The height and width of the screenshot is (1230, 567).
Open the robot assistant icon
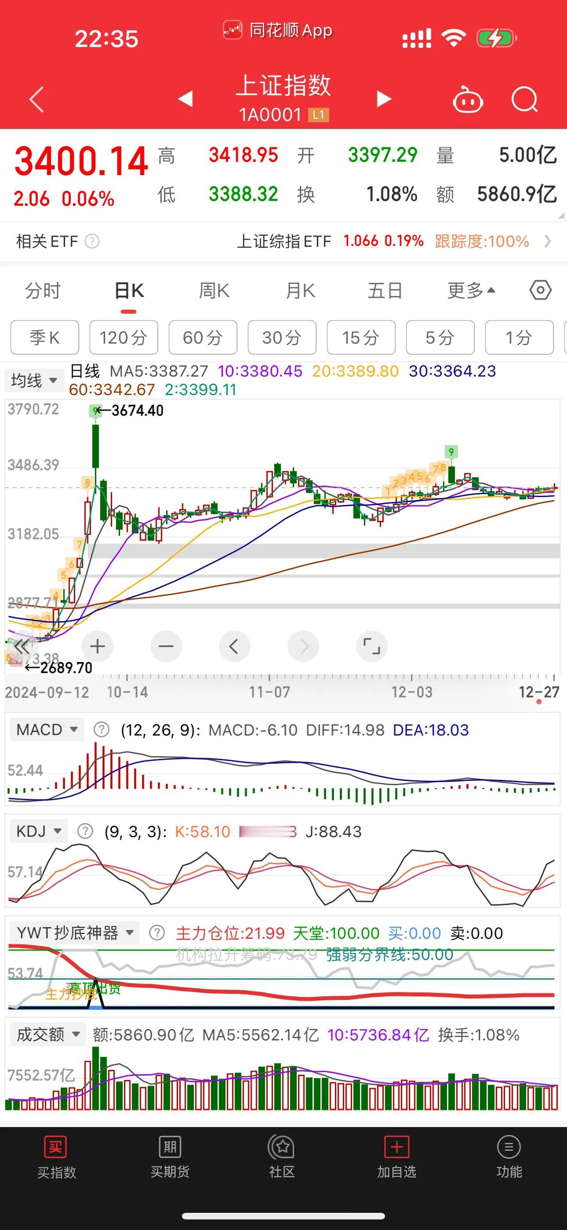point(467,99)
